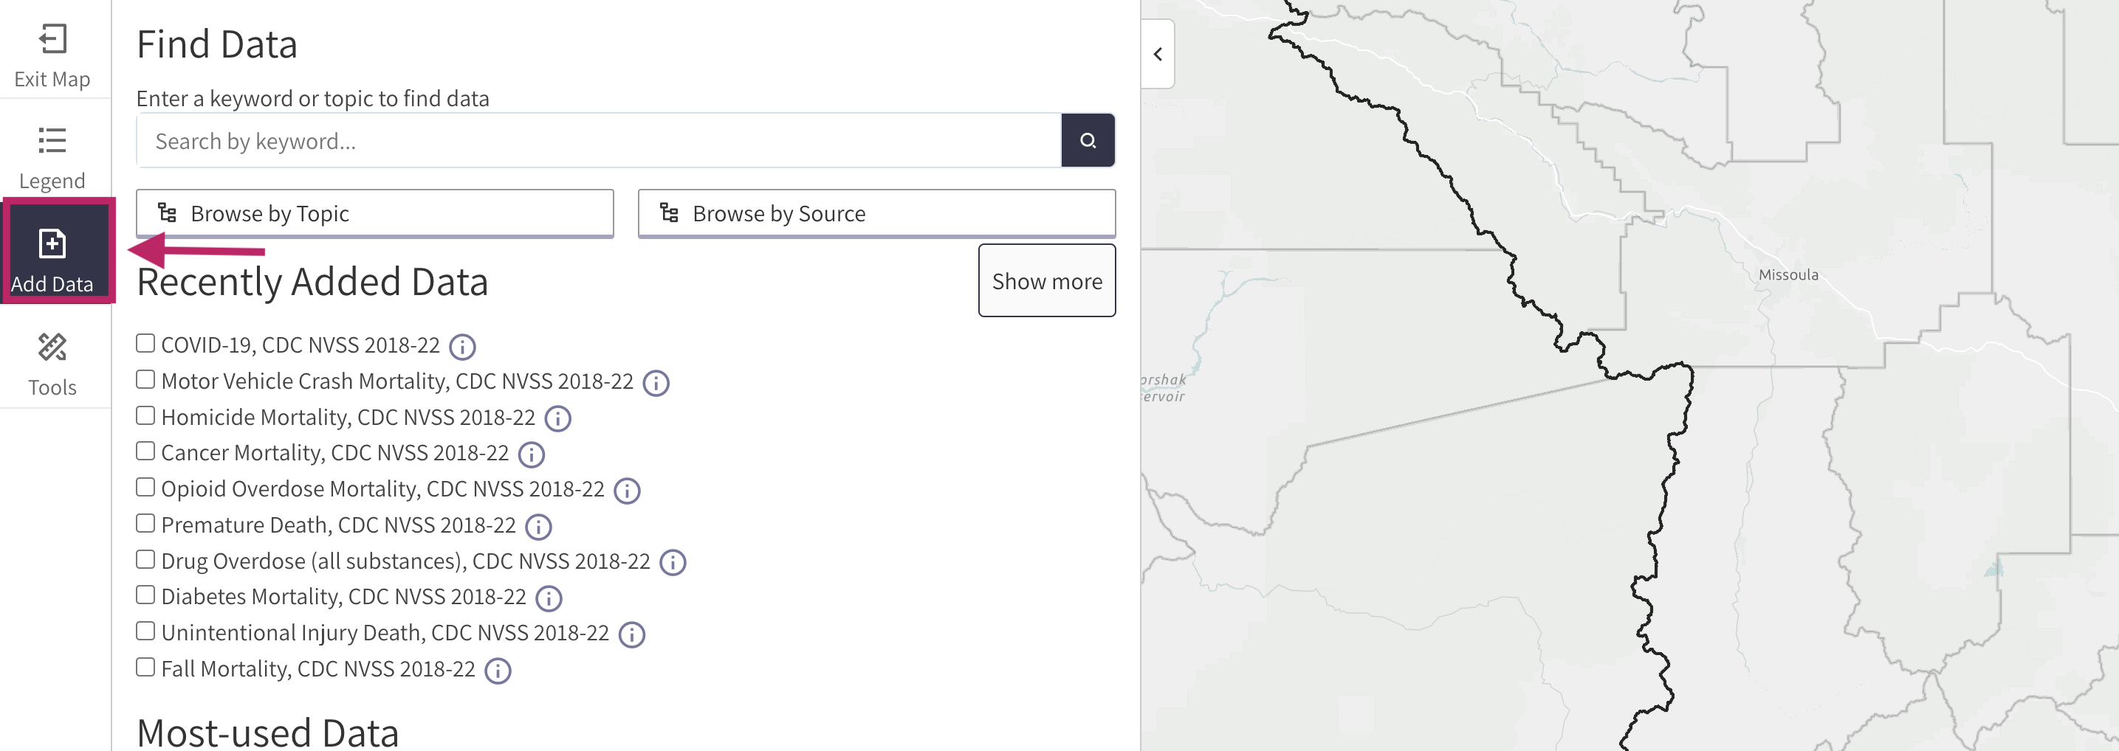Select the Add Data sidebar tab

pos(52,259)
